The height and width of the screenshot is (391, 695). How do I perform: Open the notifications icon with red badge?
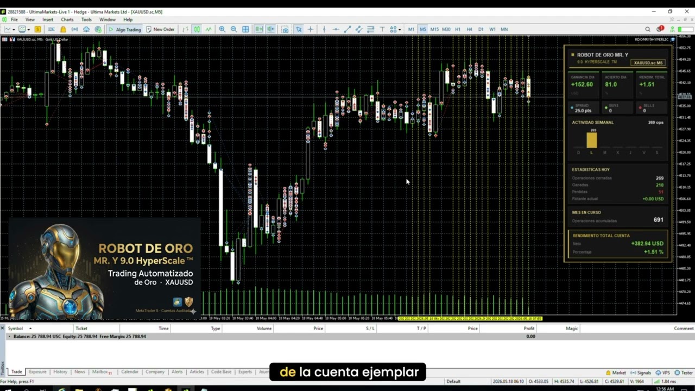coord(660,29)
